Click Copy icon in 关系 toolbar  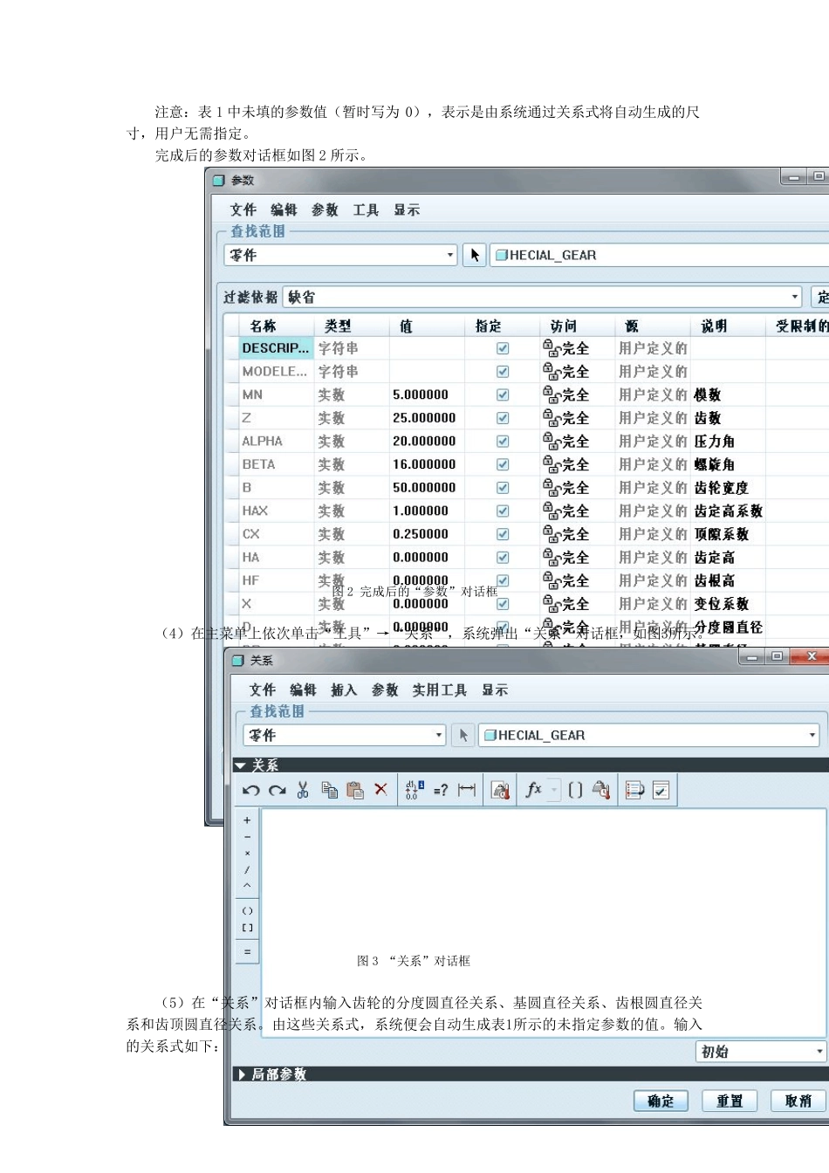pos(329,790)
